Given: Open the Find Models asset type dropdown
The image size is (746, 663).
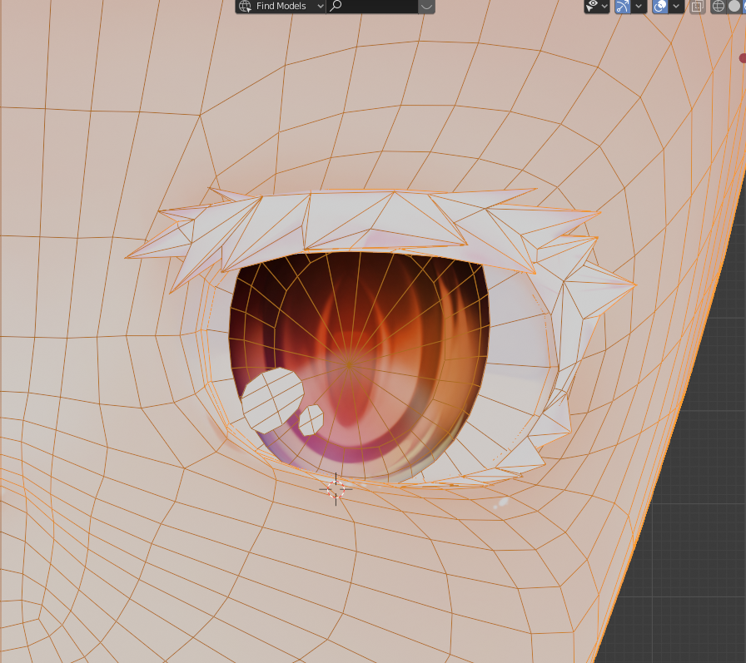Looking at the screenshot, I should tap(281, 6).
